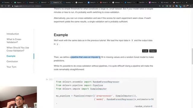Click the webcam video overlay

(x=18, y=97)
